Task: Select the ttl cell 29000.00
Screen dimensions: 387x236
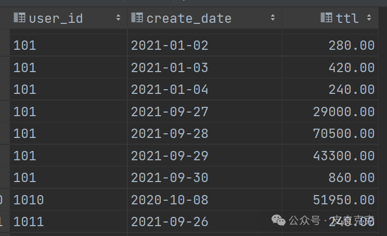Action: [x=343, y=112]
